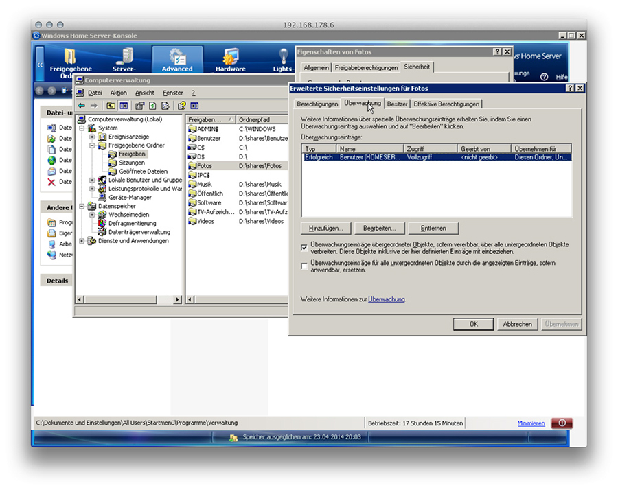Select the Musik share icon in list
This screenshot has height=490, width=618.
192,185
